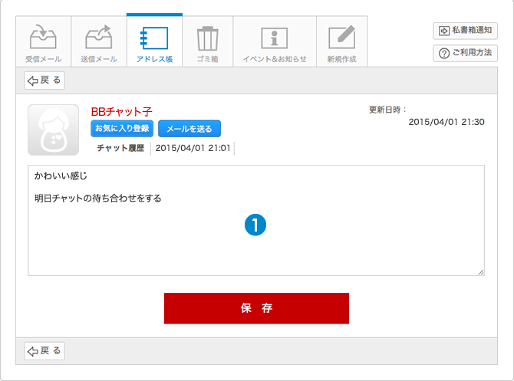Open the ご利用方法 help button
The image size is (514, 381).
tap(465, 53)
